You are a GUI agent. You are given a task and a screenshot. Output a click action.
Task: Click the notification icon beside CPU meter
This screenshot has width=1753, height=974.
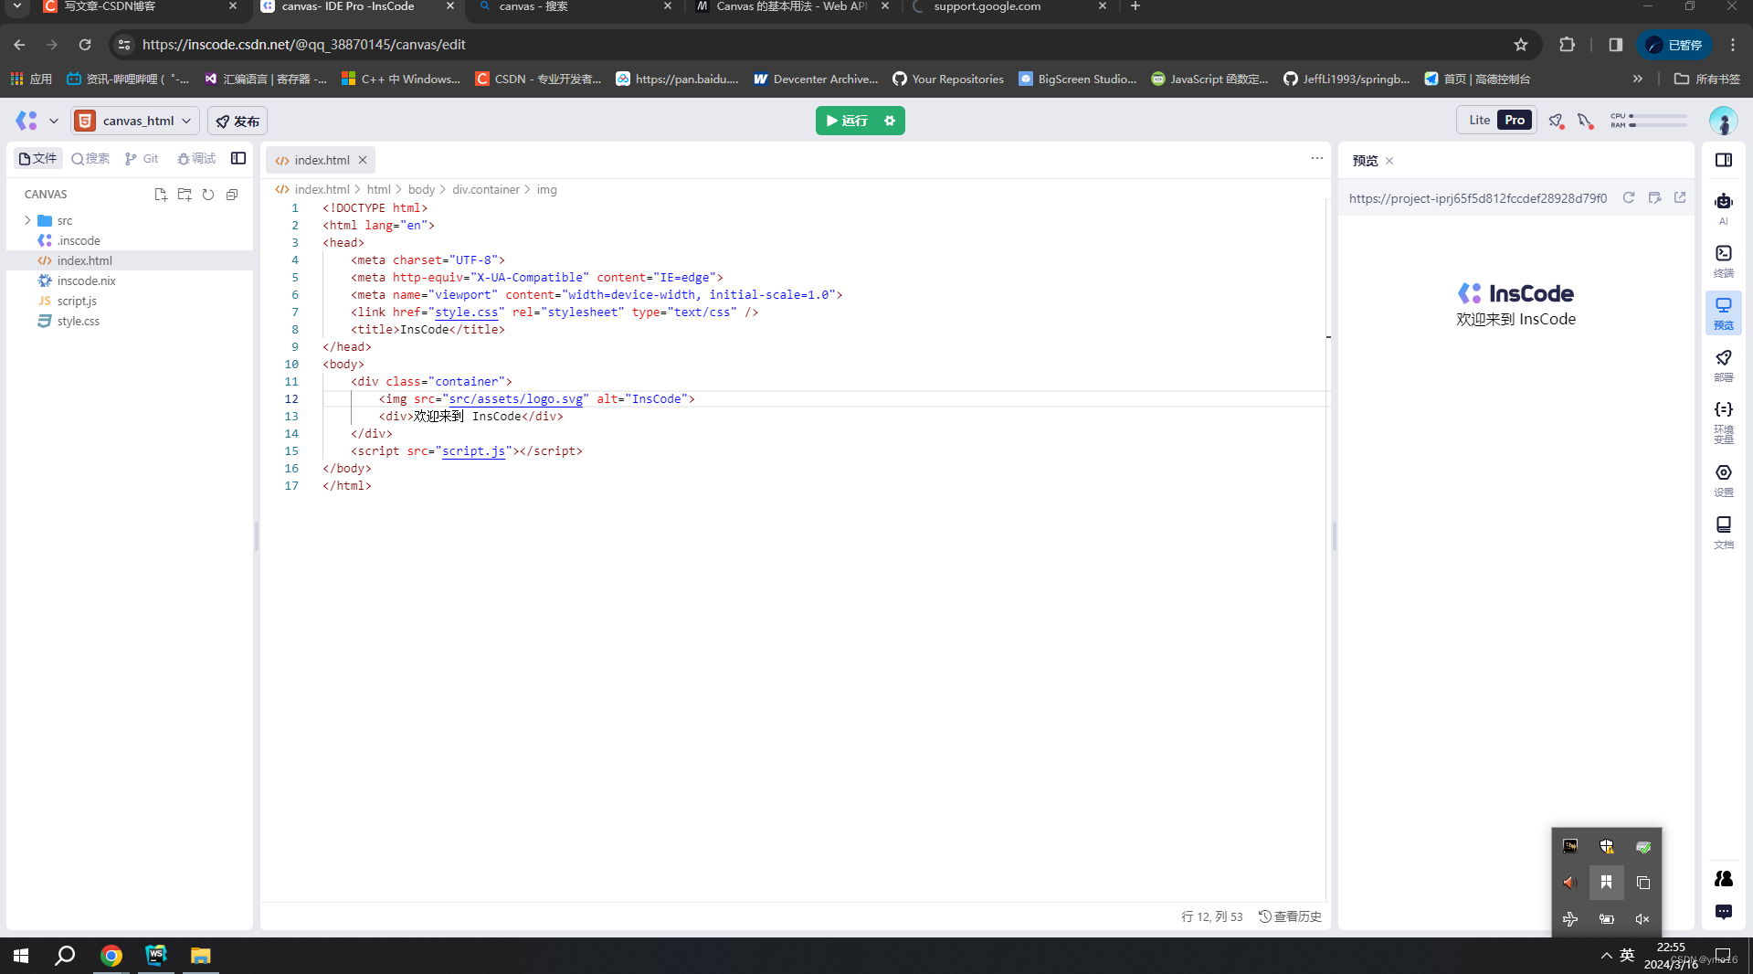1586,121
